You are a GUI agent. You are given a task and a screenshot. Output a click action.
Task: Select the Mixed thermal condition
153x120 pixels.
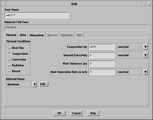[14, 71]
